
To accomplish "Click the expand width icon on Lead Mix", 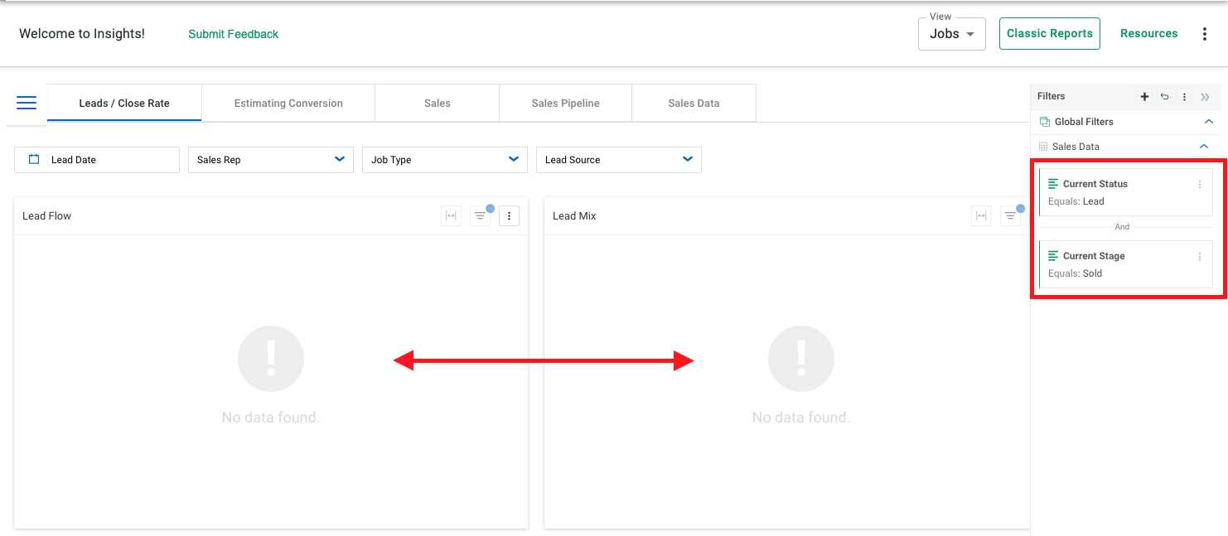I will coord(981,215).
